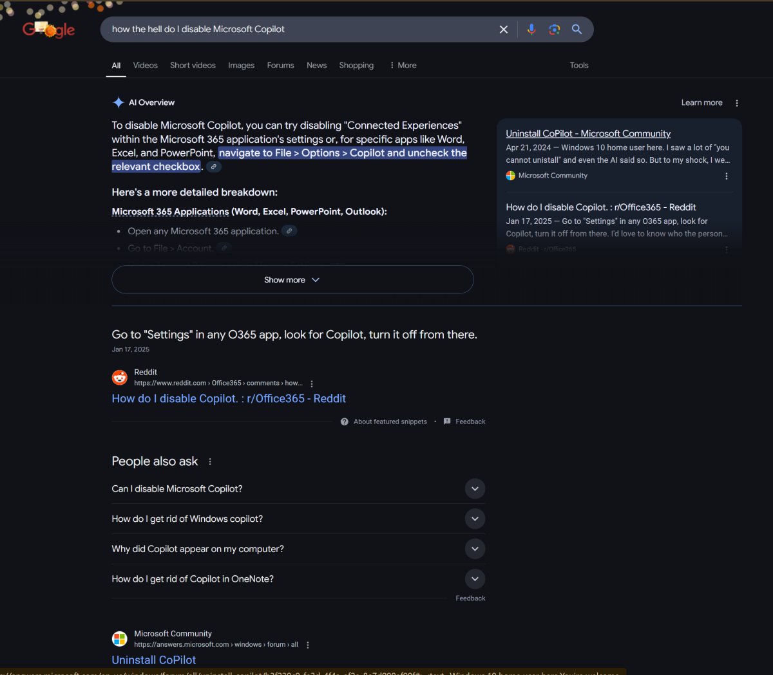Click the reddit.com breadcrumb URL text
This screenshot has height=675, width=773.
pos(218,383)
